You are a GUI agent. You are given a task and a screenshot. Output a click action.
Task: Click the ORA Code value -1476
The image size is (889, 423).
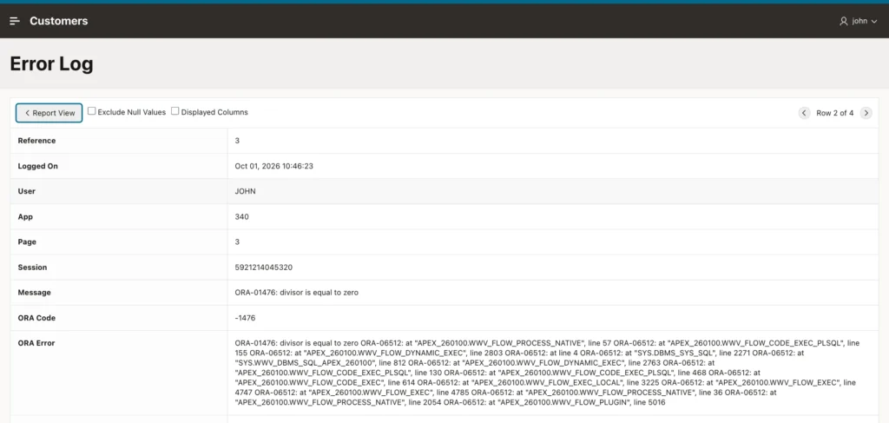245,318
